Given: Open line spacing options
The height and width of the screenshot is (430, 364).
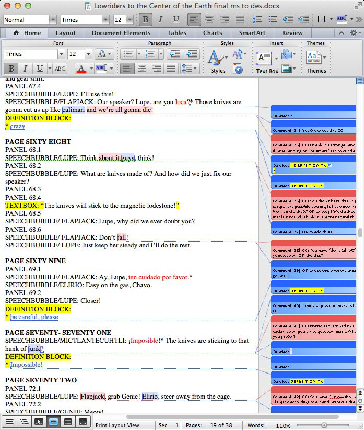Looking at the screenshot, I should (190, 69).
